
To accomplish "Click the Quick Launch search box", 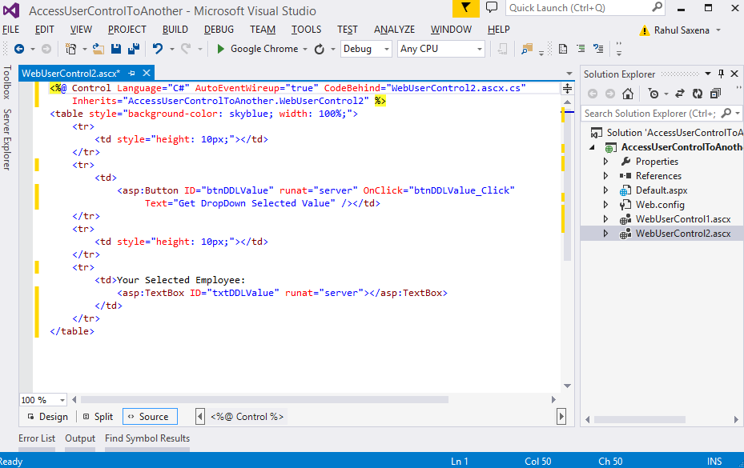I will pos(577,8).
